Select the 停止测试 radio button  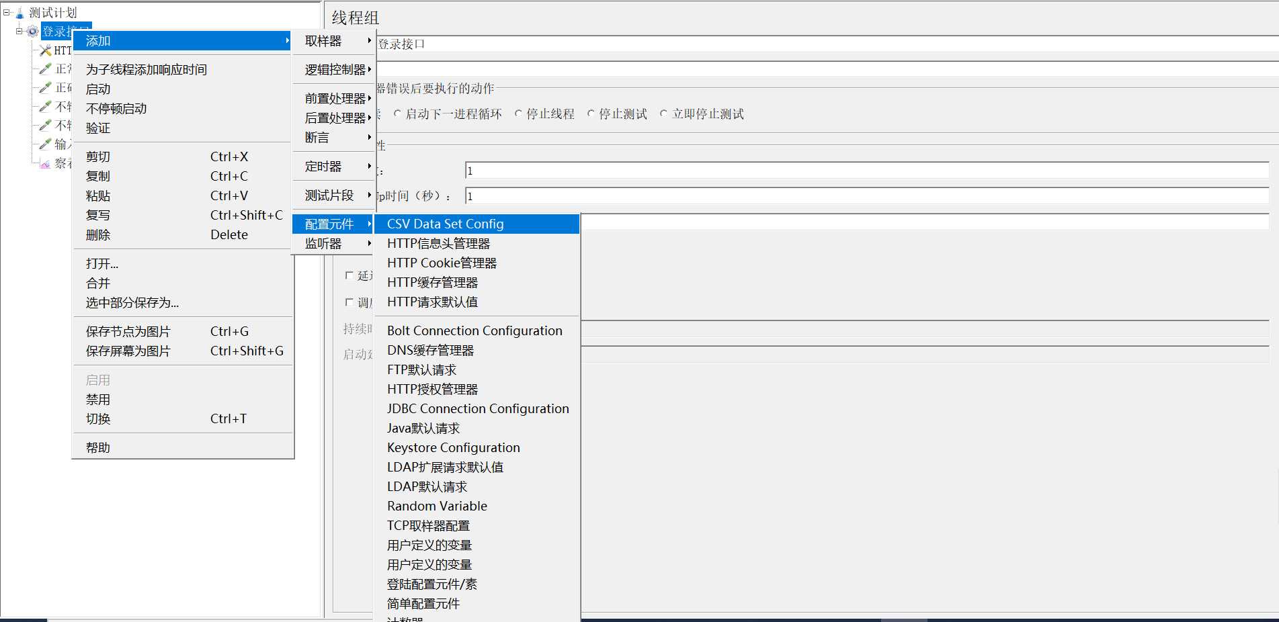click(x=591, y=114)
